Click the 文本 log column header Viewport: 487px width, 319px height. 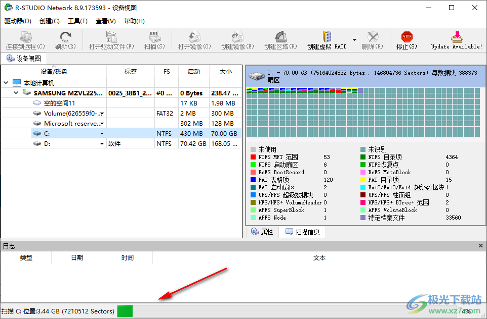(319, 258)
